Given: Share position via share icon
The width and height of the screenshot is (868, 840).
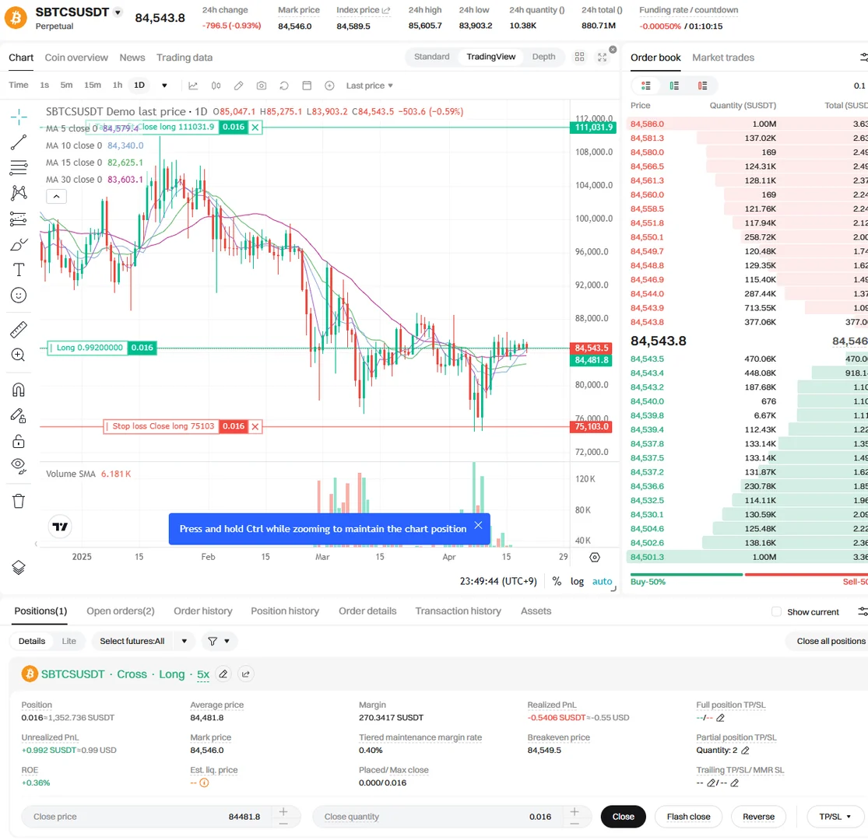Looking at the screenshot, I should pyautogui.click(x=246, y=674).
